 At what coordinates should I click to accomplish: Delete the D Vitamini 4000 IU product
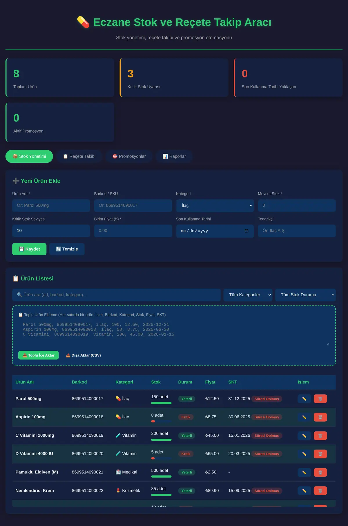click(x=320, y=454)
